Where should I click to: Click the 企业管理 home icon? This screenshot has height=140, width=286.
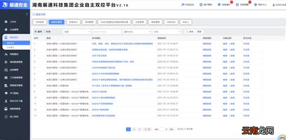tap(6, 29)
